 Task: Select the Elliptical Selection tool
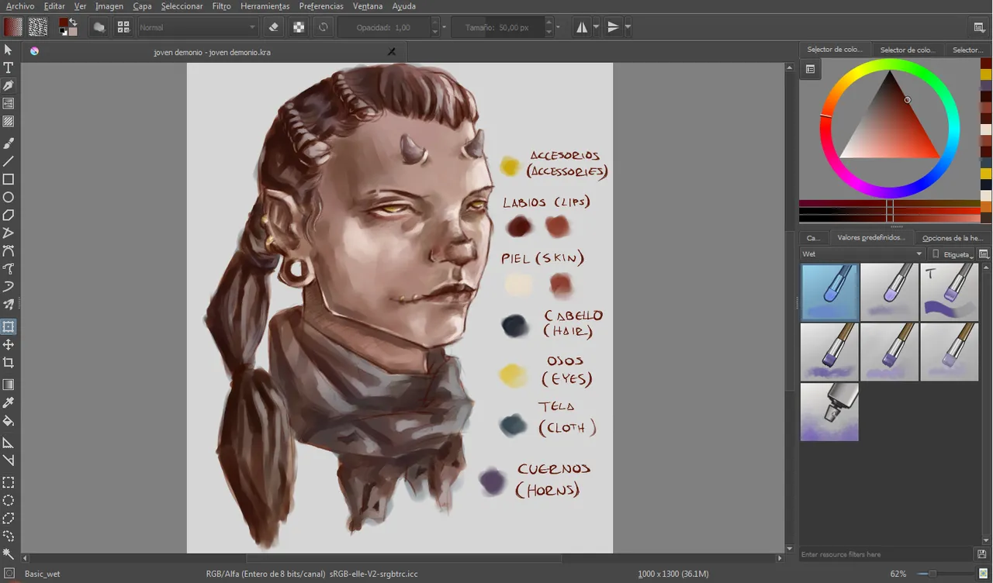[x=9, y=500]
